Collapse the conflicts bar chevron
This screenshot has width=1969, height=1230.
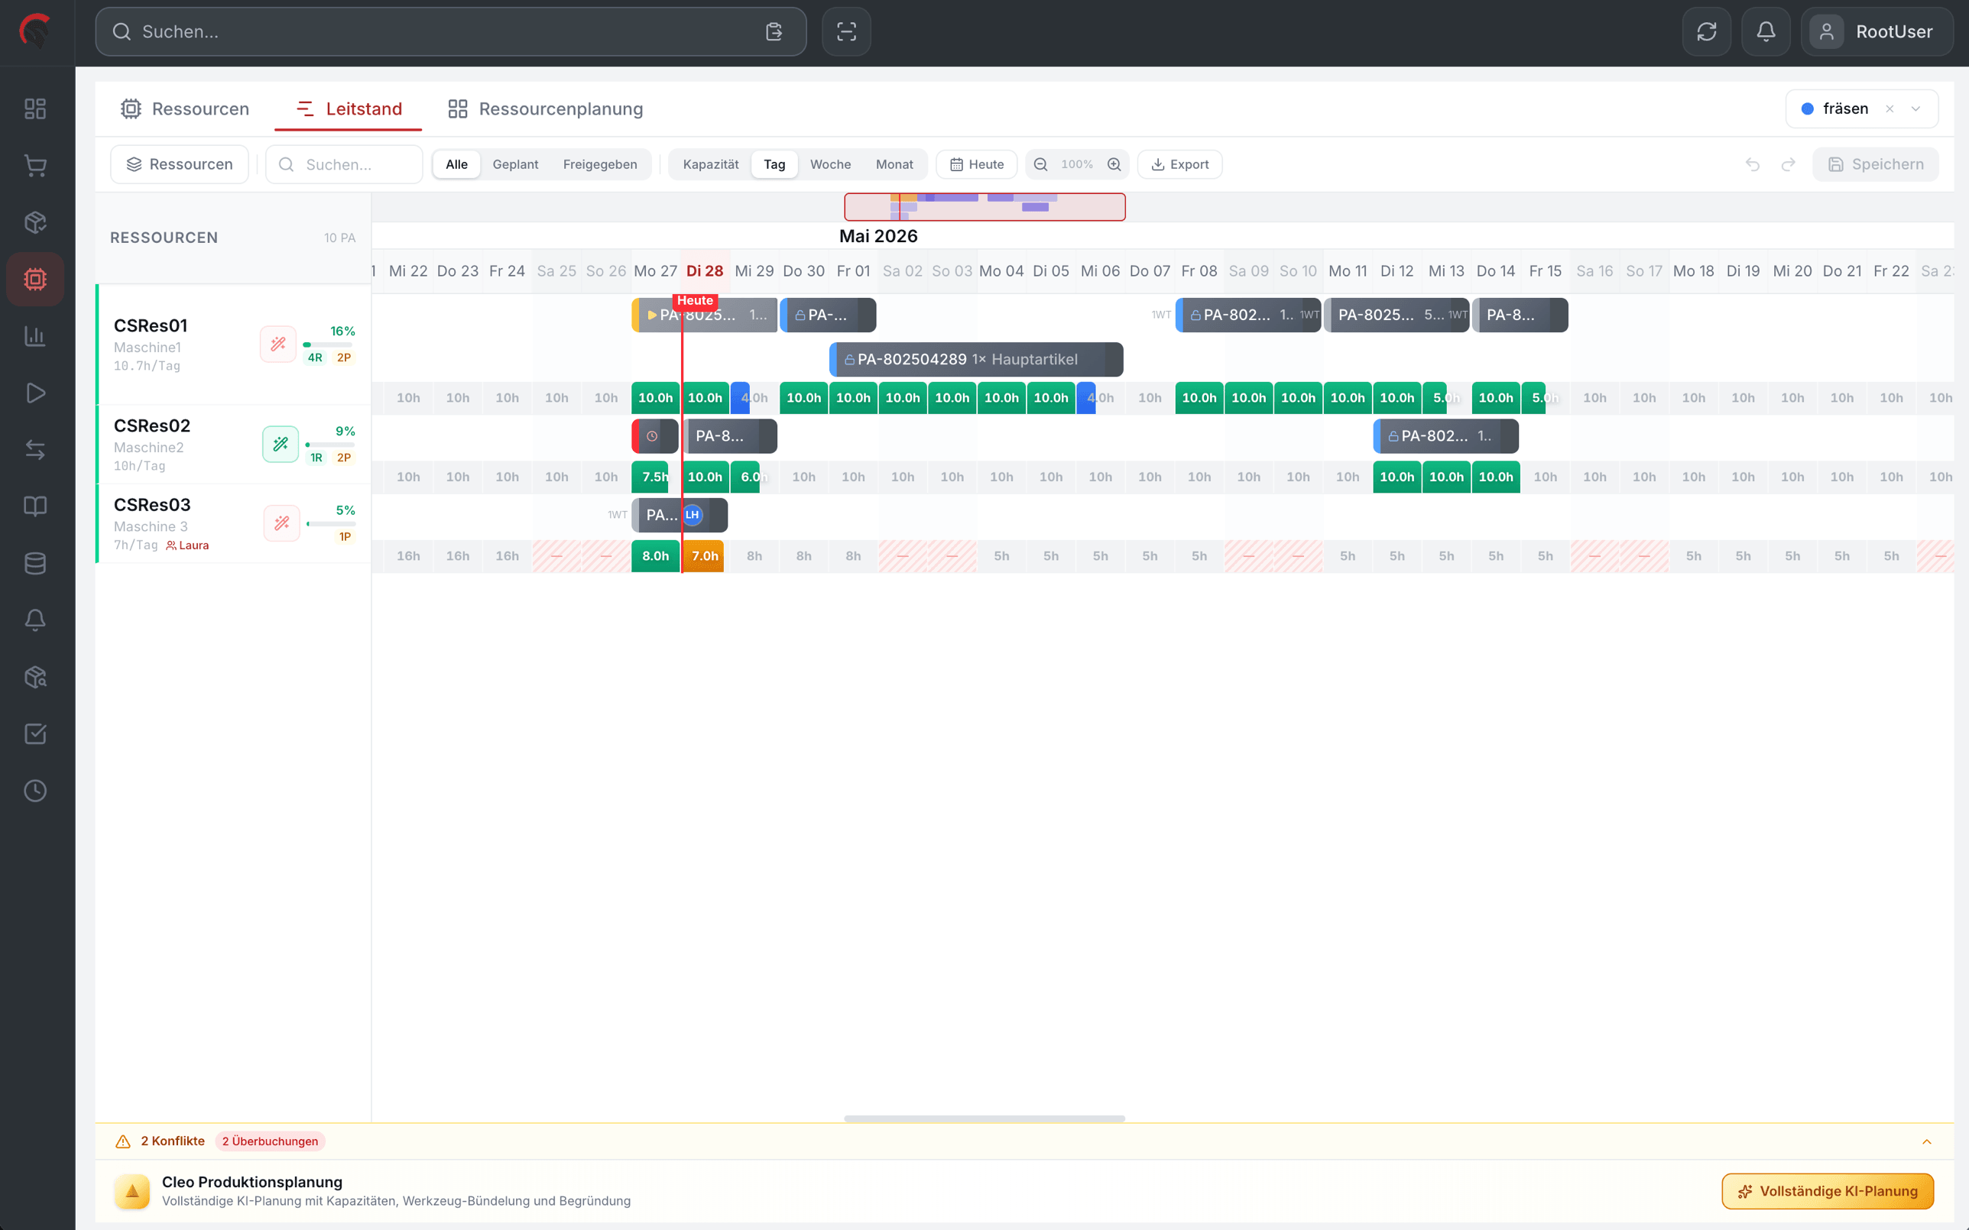coord(1927,1141)
